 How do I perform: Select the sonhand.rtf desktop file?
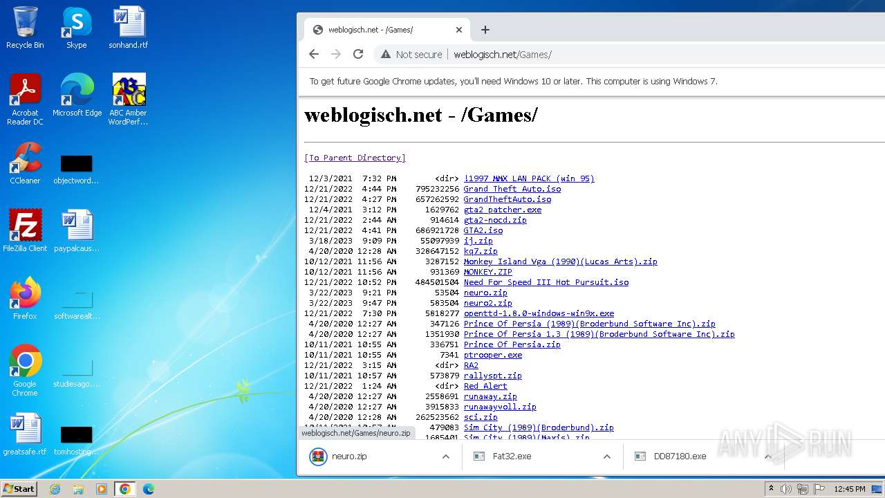coord(129,28)
